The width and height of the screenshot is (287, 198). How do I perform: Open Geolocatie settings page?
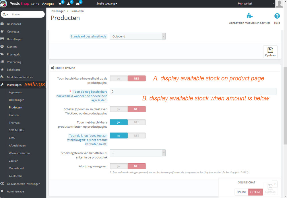point(16,176)
